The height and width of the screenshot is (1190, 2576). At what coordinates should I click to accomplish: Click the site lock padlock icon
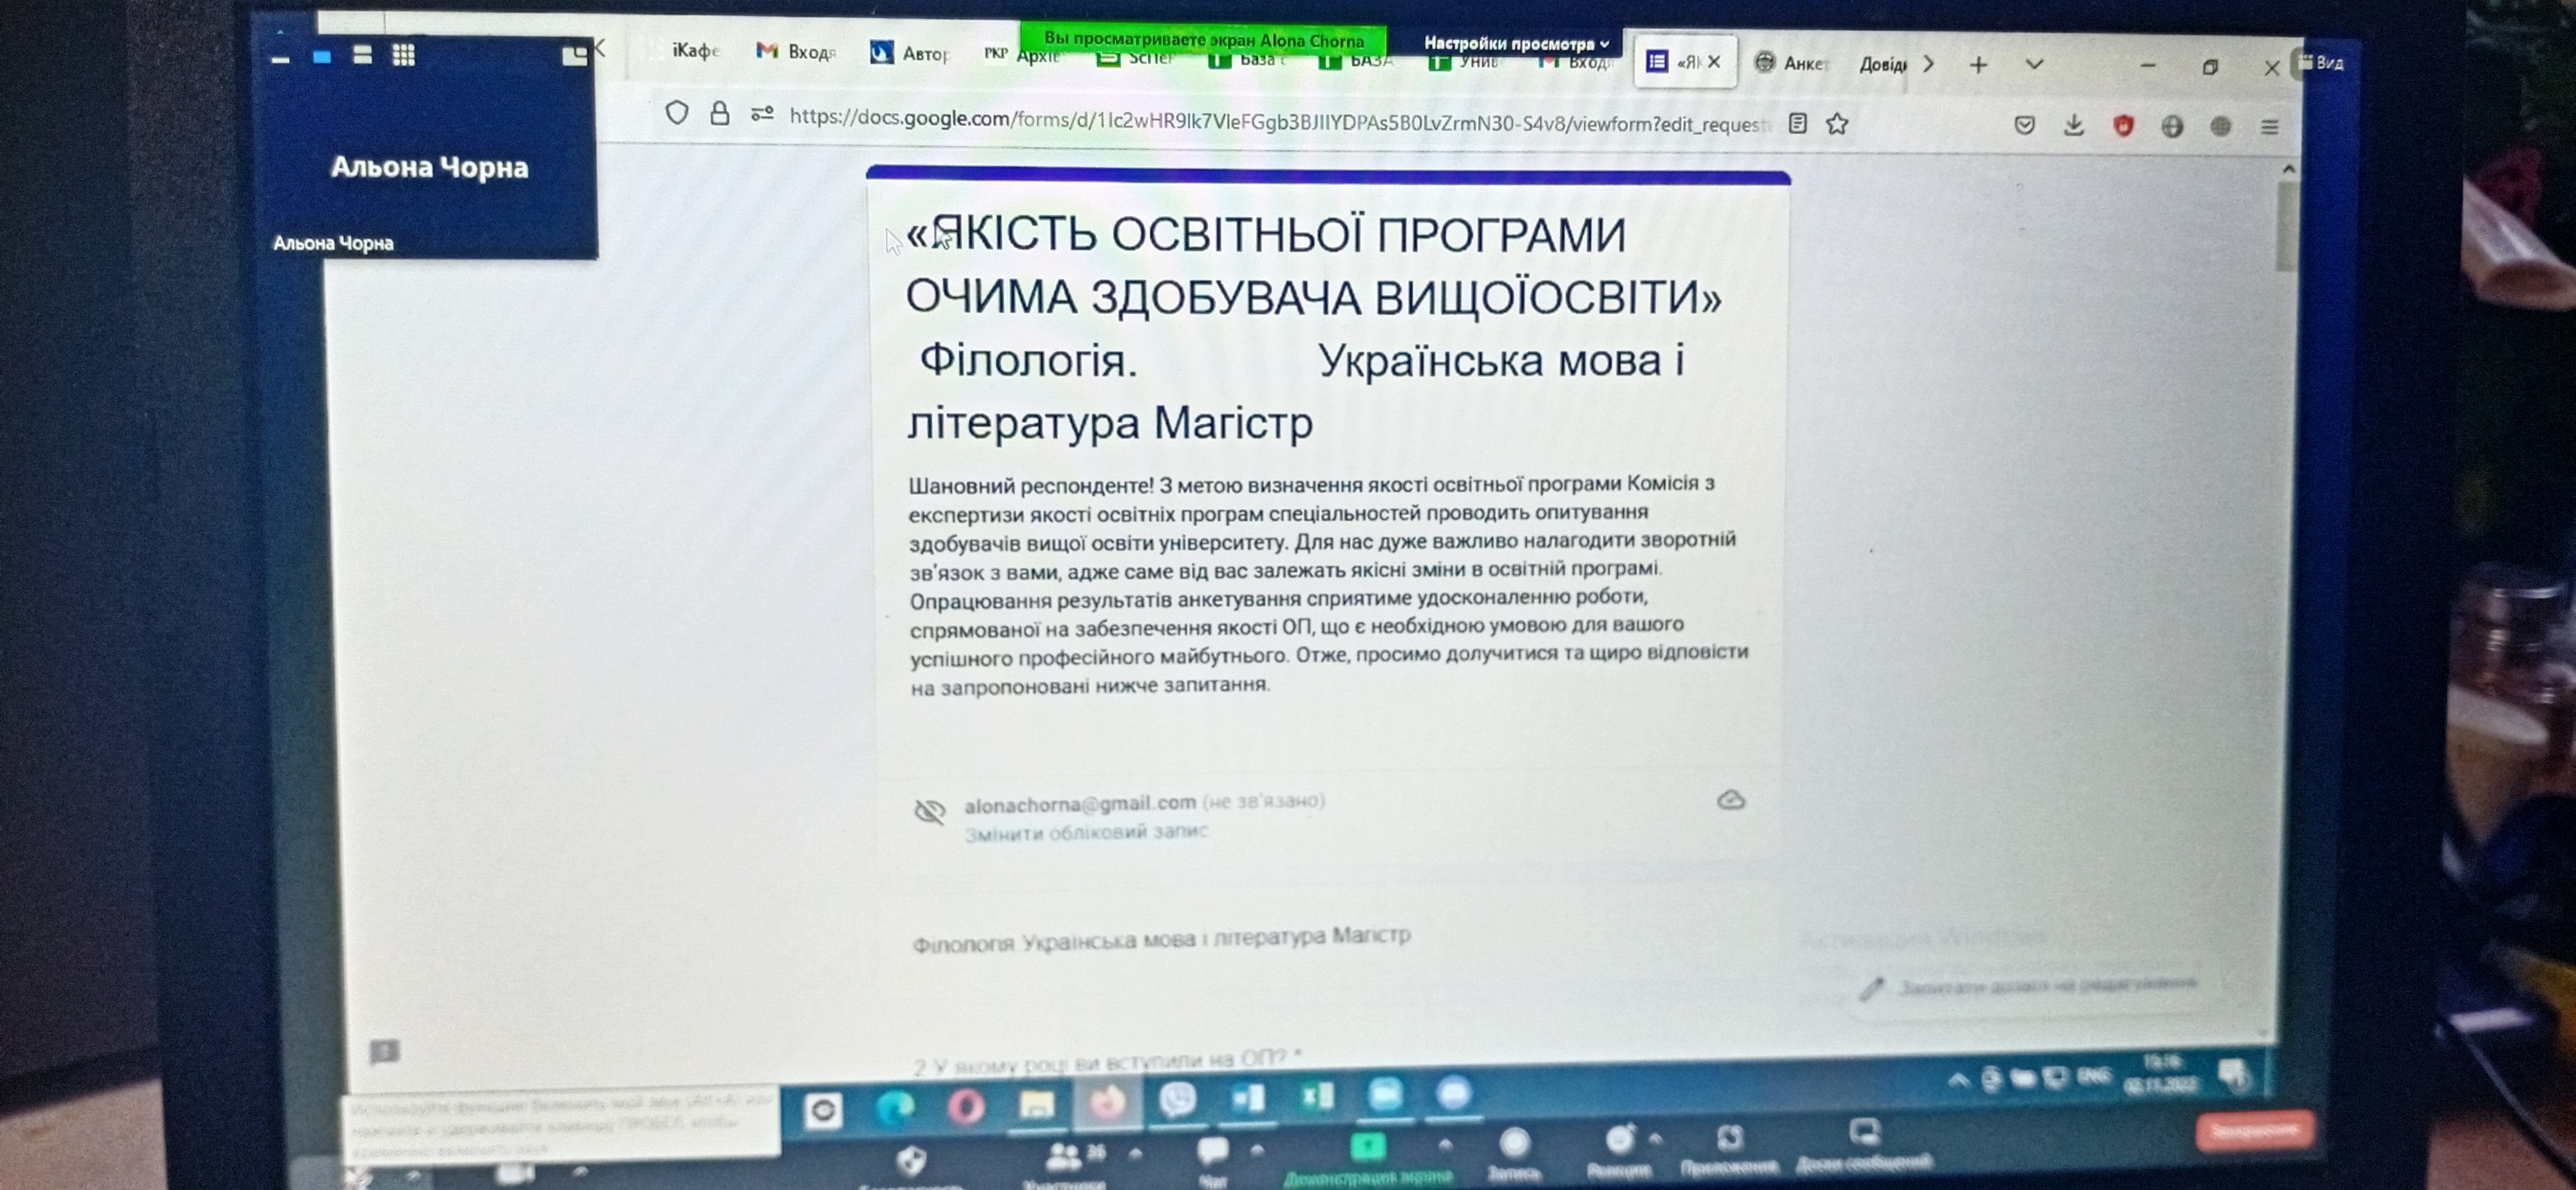tap(719, 113)
